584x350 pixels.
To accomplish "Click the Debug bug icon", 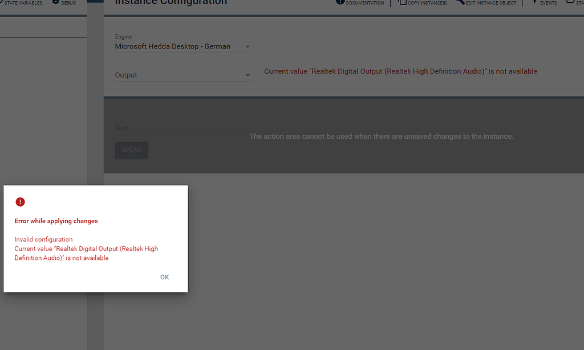I will (x=55, y=2).
